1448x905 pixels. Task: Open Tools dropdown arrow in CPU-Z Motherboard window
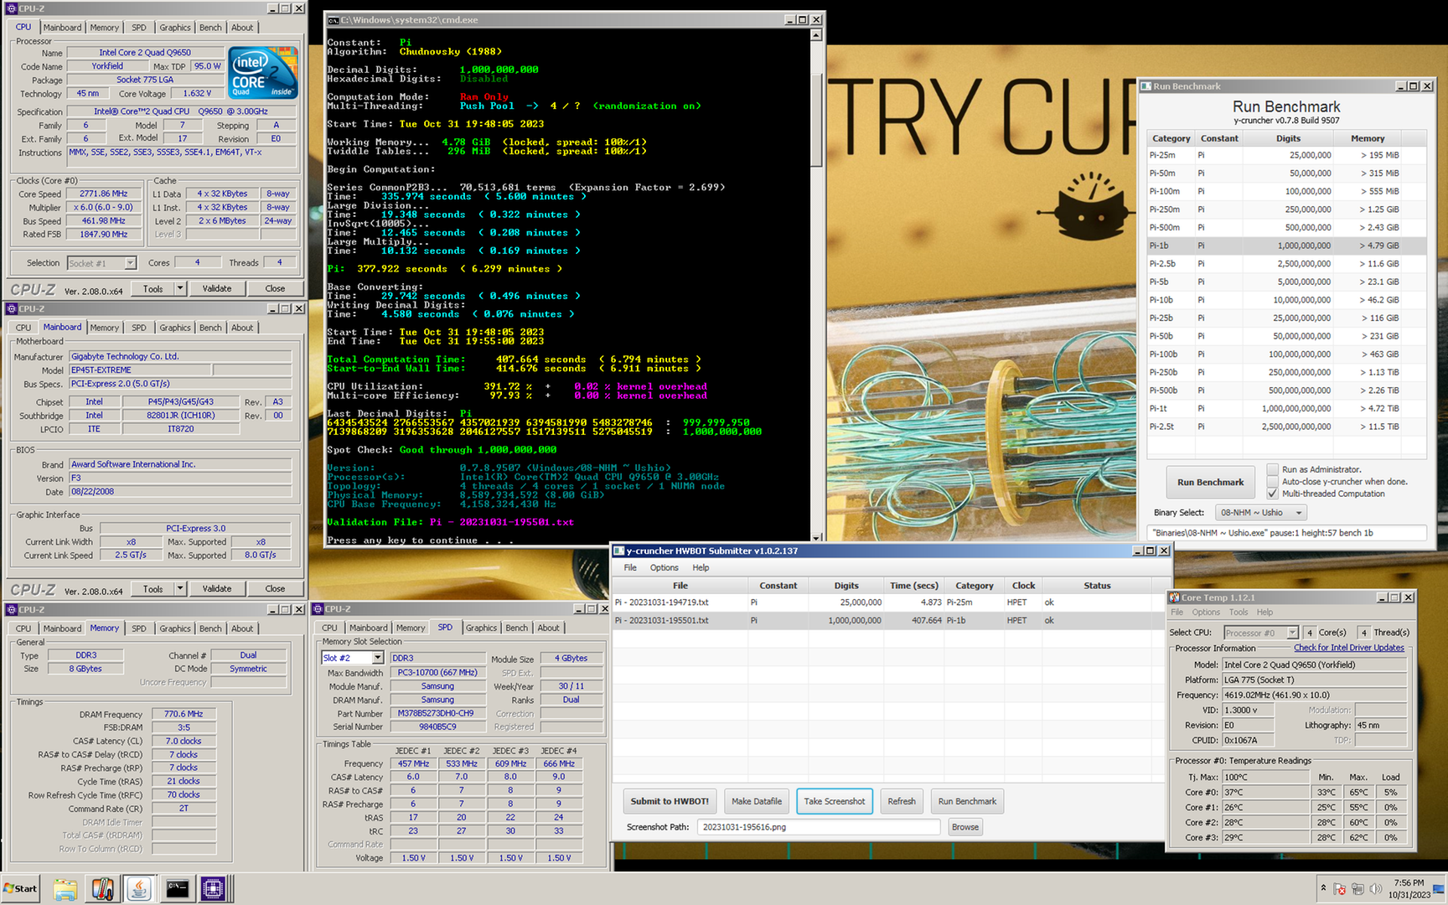pyautogui.click(x=179, y=588)
